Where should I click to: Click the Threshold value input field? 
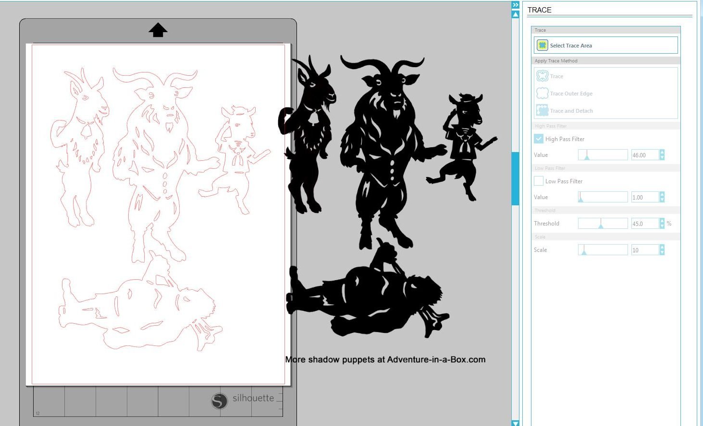(x=644, y=224)
